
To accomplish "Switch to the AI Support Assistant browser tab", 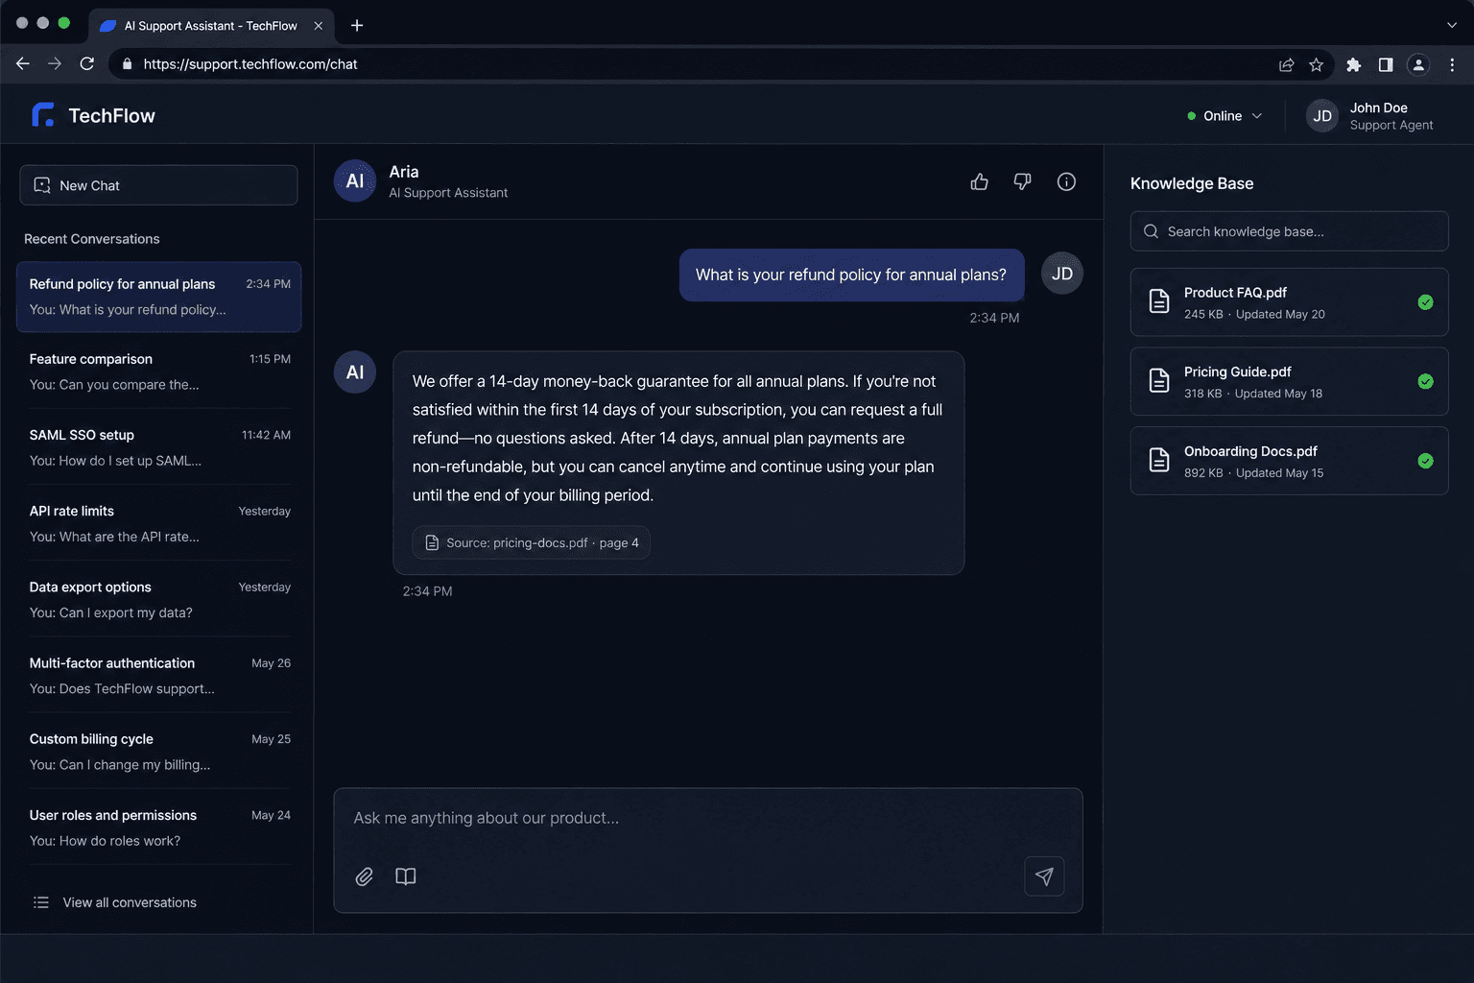I will coord(211,26).
